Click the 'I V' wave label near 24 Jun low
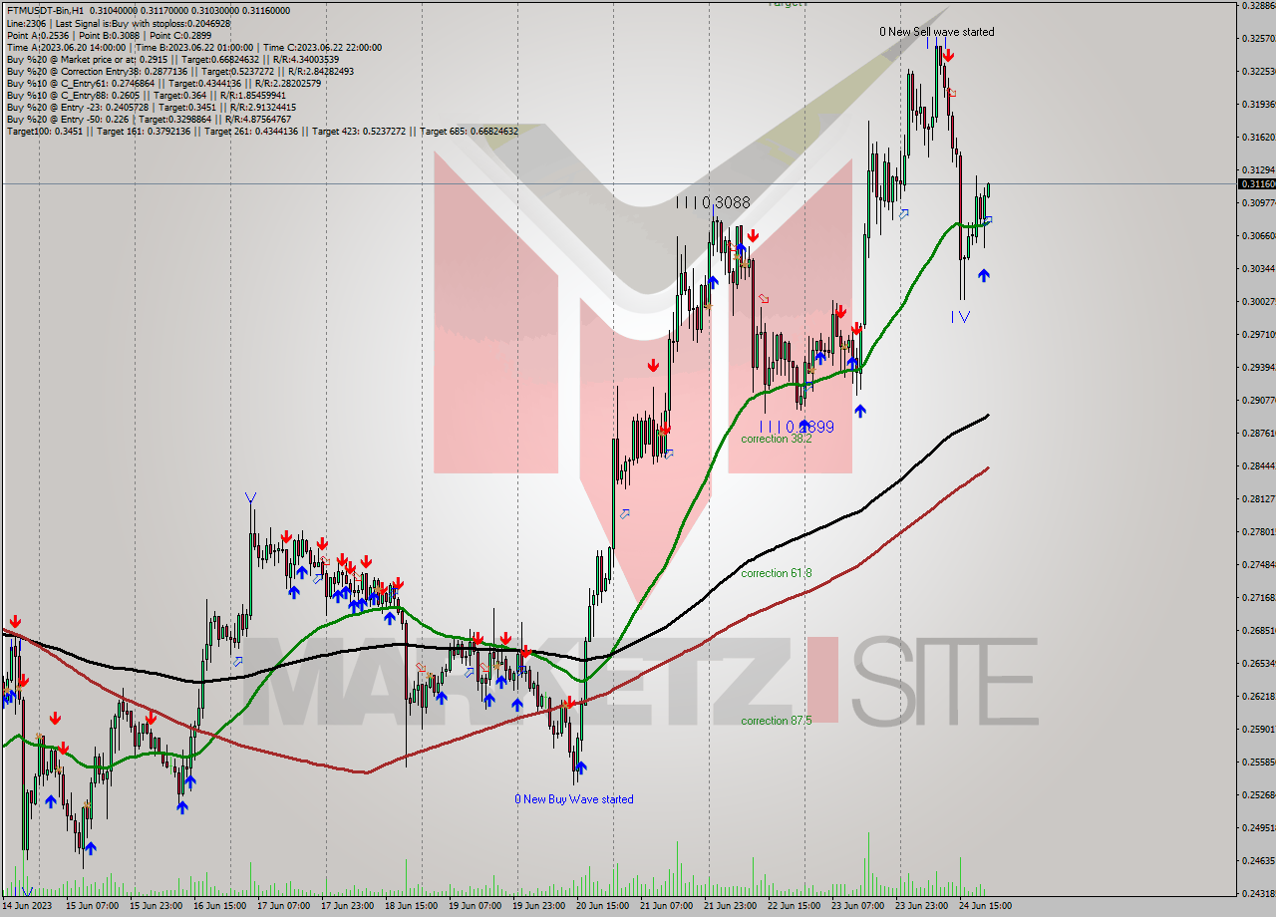This screenshot has width=1276, height=917. click(960, 317)
